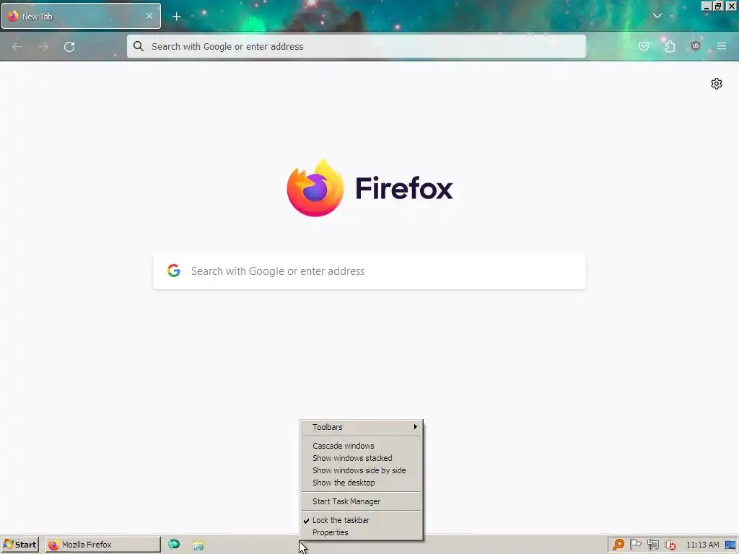This screenshot has width=739, height=554.
Task: Click the address bar magnifier icon
Action: [138, 46]
